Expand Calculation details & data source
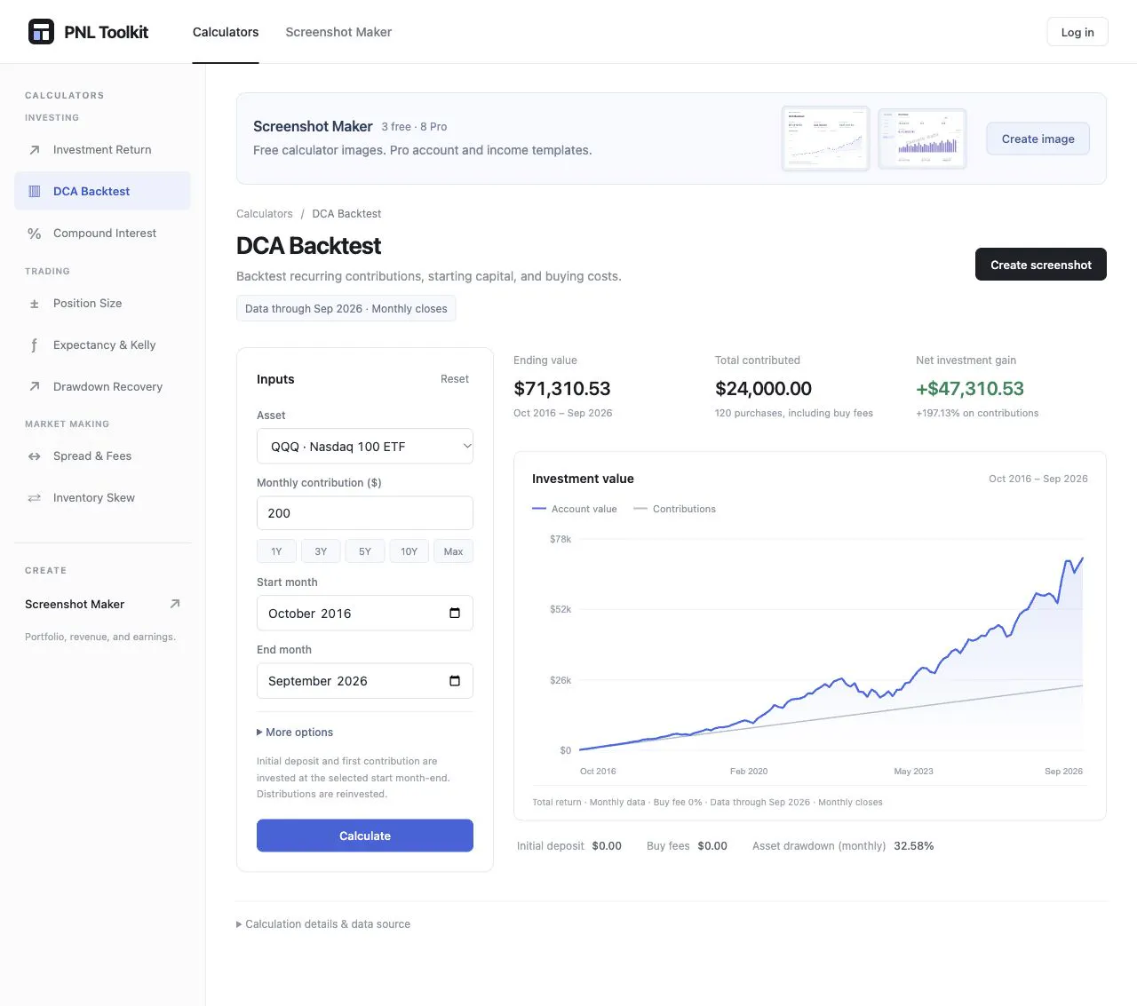 coord(323,924)
